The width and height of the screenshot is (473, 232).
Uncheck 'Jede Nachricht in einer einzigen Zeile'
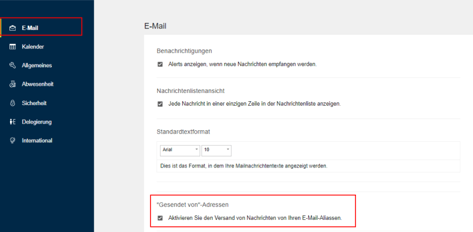coord(160,104)
